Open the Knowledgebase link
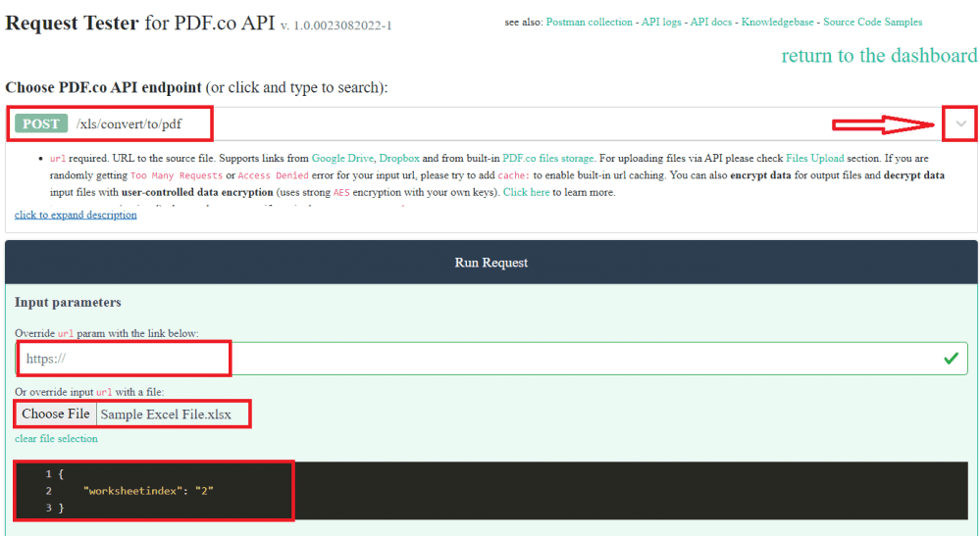The image size is (980, 536). (778, 22)
